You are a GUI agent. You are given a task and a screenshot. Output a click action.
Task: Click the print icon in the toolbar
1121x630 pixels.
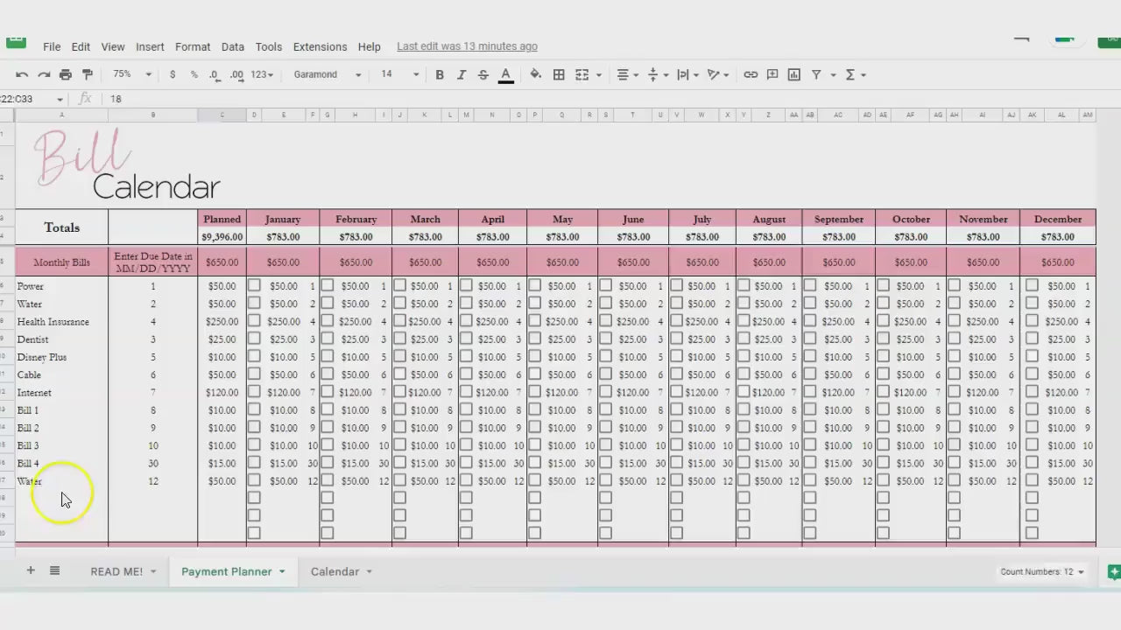pyautogui.click(x=66, y=74)
